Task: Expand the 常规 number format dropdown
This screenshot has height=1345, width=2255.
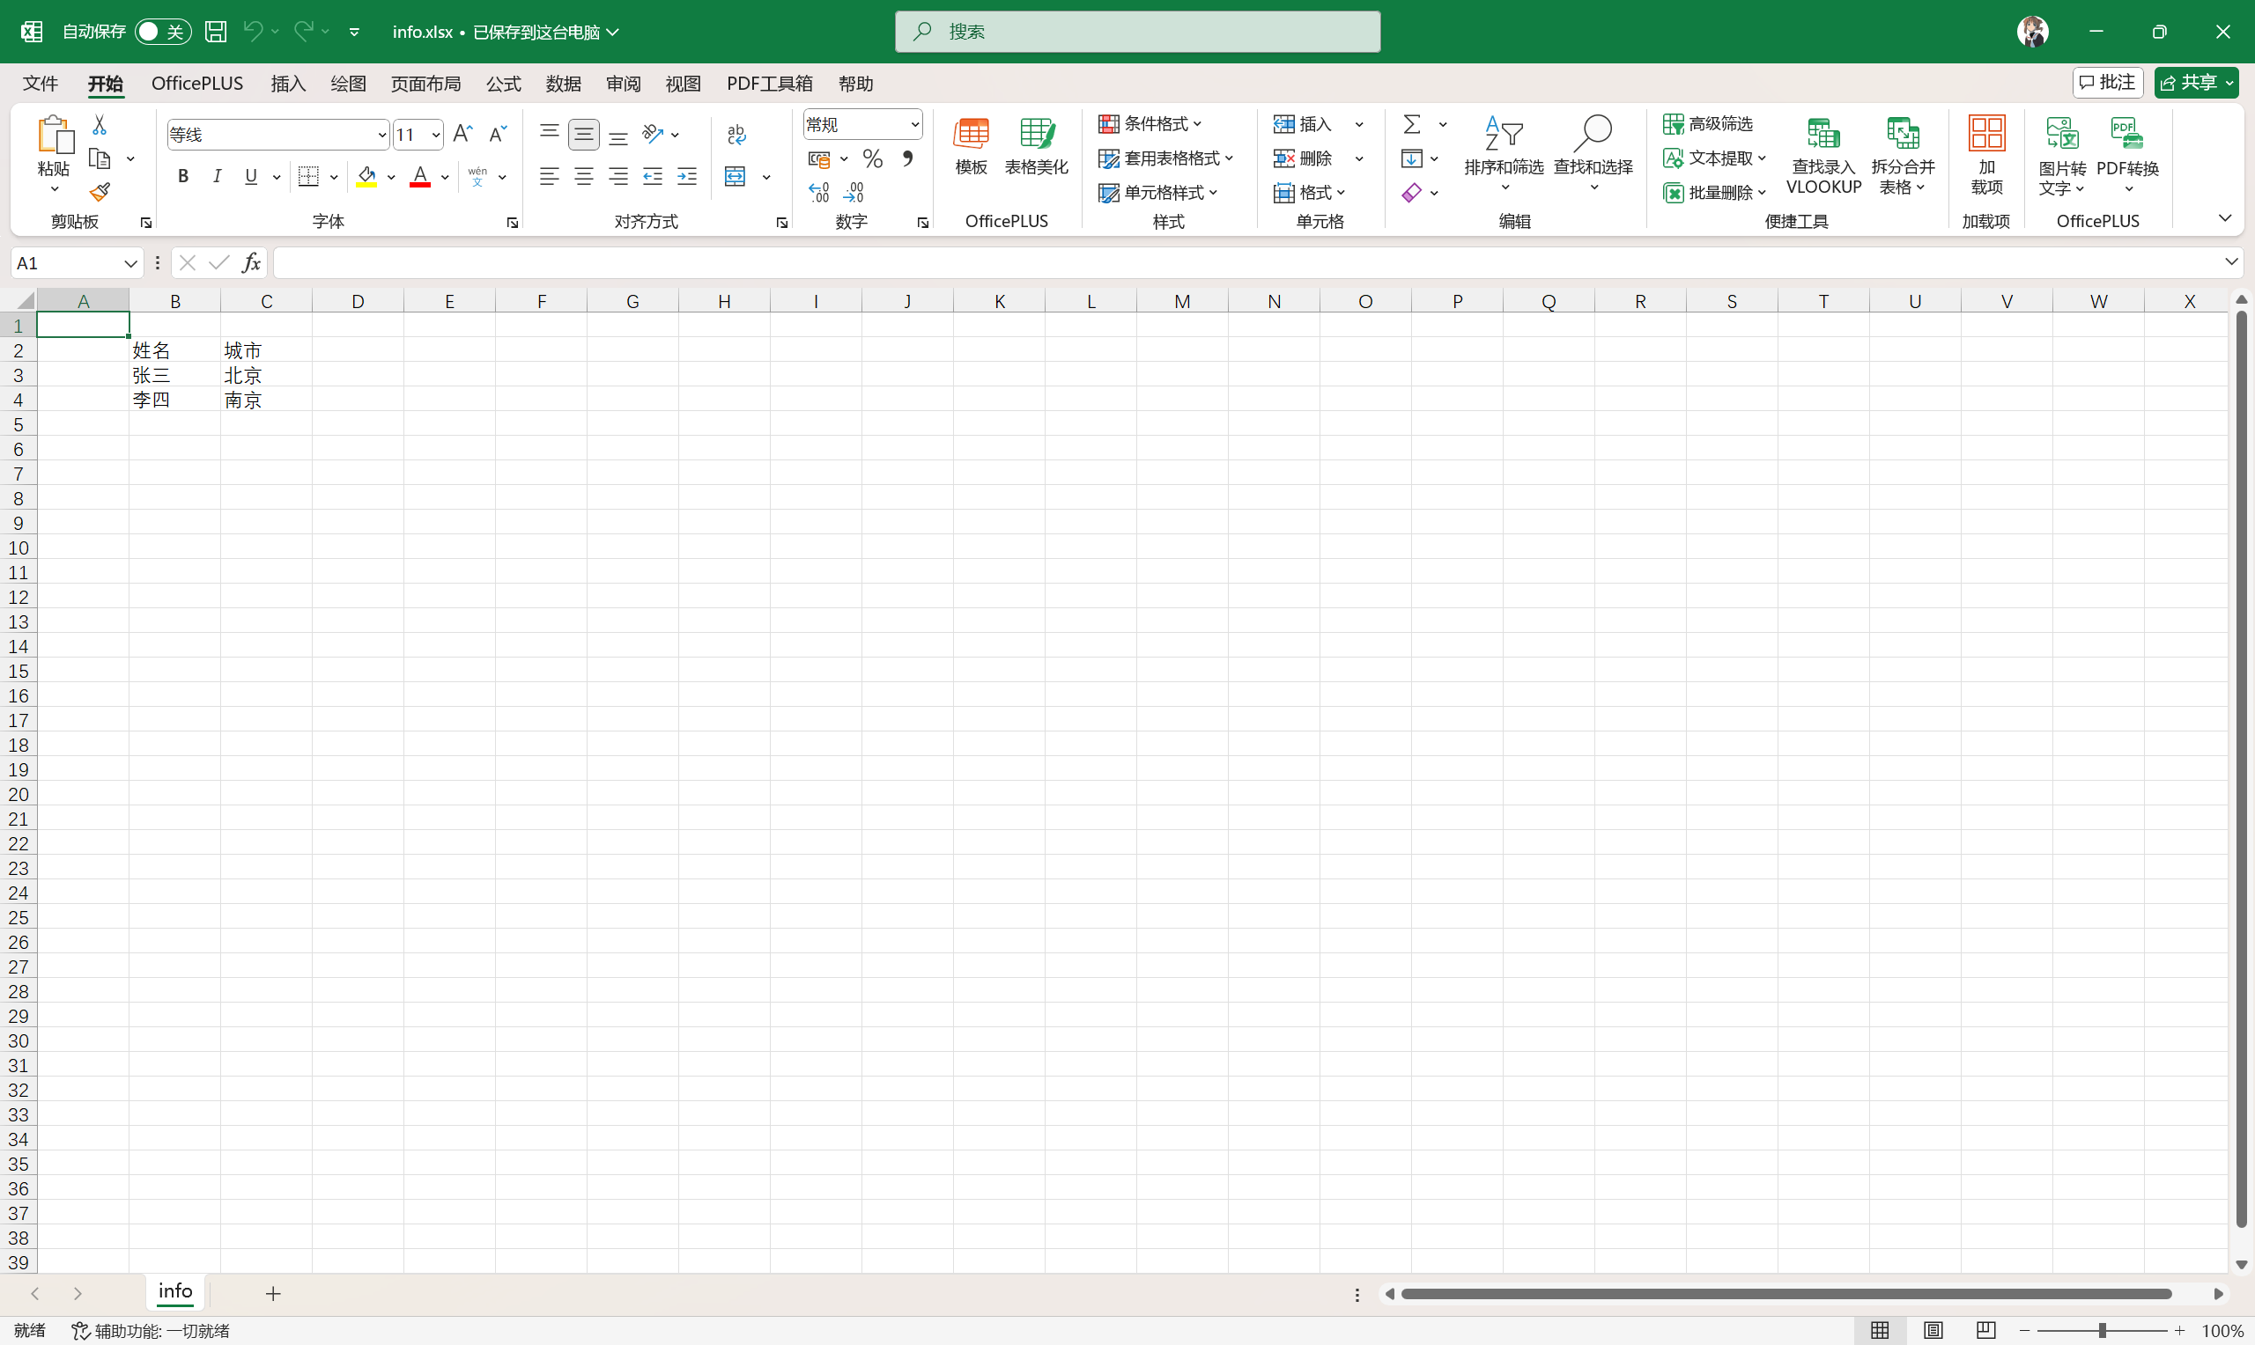Action: pos(914,124)
